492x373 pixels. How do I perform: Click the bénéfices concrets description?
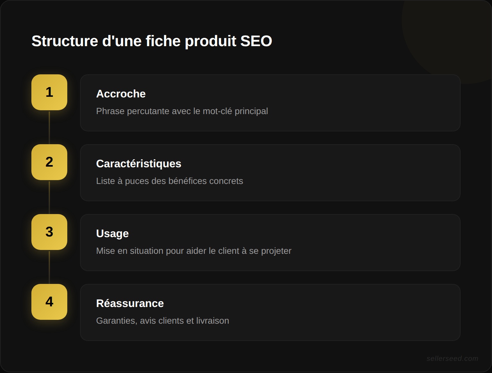169,181
